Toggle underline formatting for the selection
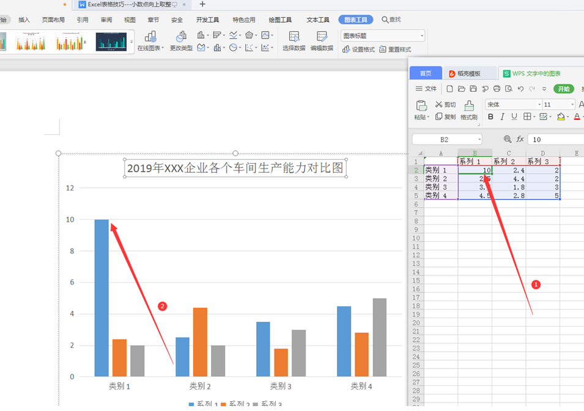 pos(514,117)
